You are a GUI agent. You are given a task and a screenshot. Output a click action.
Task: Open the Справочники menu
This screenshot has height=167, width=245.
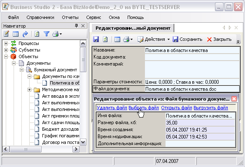coord(40,17)
